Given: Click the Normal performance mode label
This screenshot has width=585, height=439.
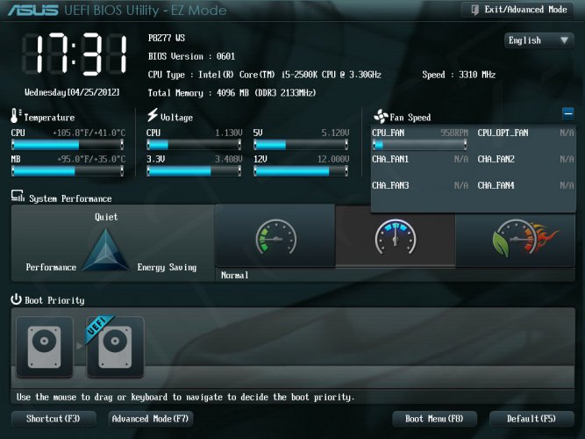Looking at the screenshot, I should coord(235,276).
